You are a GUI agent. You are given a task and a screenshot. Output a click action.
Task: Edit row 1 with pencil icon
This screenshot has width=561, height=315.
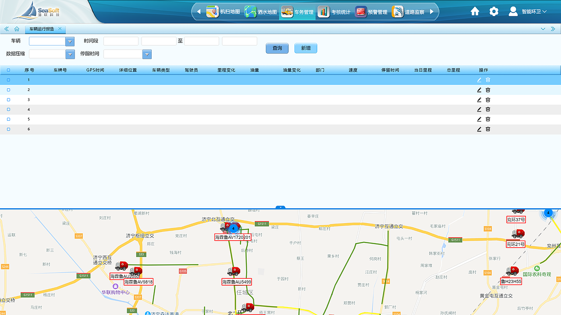[479, 80]
